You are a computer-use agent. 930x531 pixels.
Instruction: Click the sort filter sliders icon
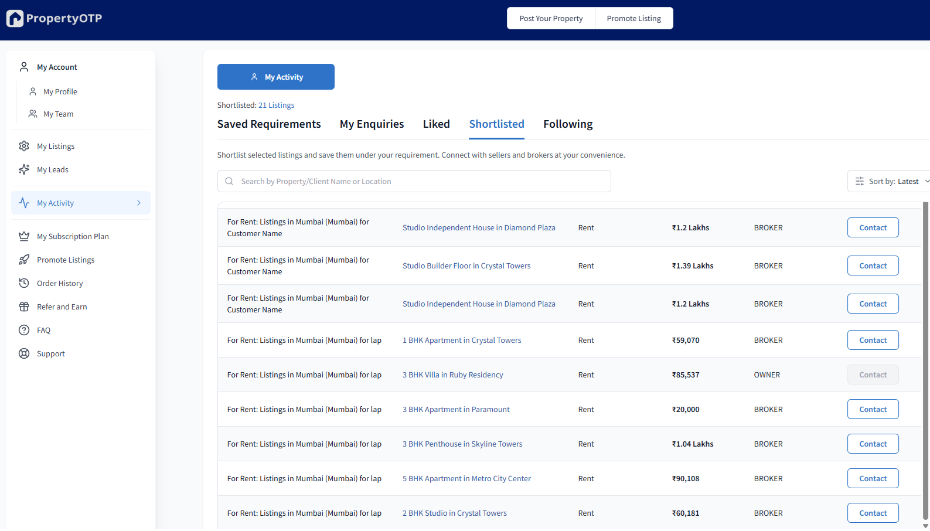(860, 181)
